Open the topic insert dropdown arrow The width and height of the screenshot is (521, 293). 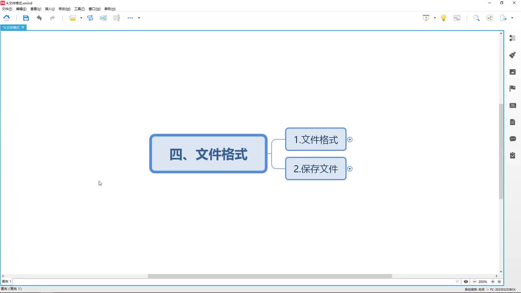click(x=81, y=18)
